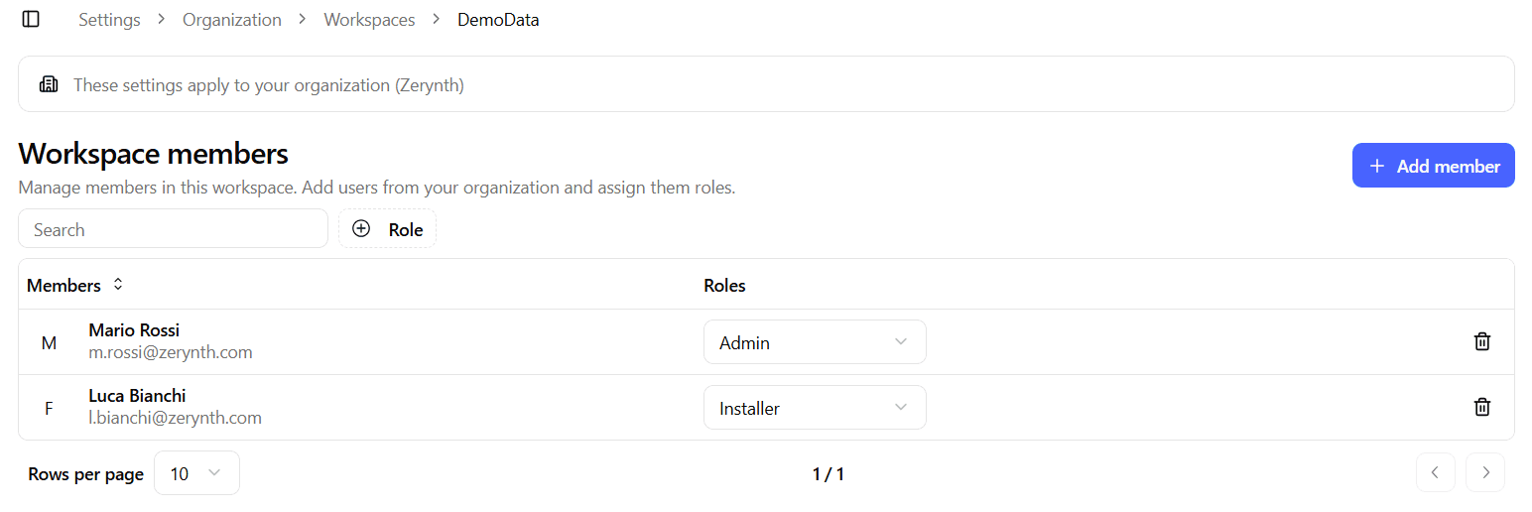The image size is (1532, 512).
Task: Navigate to Settings breadcrumb
Action: pos(109,20)
